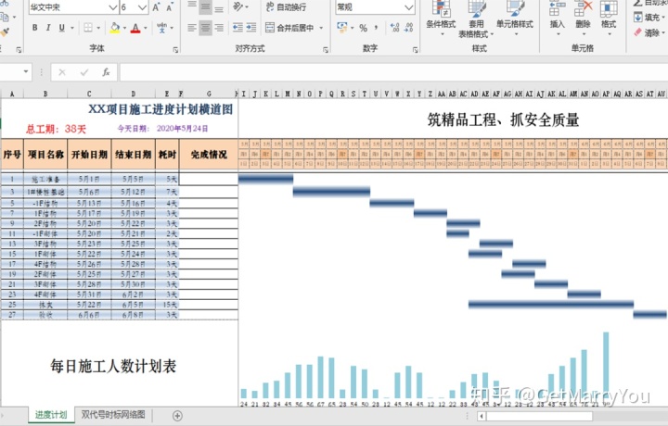Apply vertical middle alignment
Viewport: 668px width, 426px height.
(x=205, y=6)
